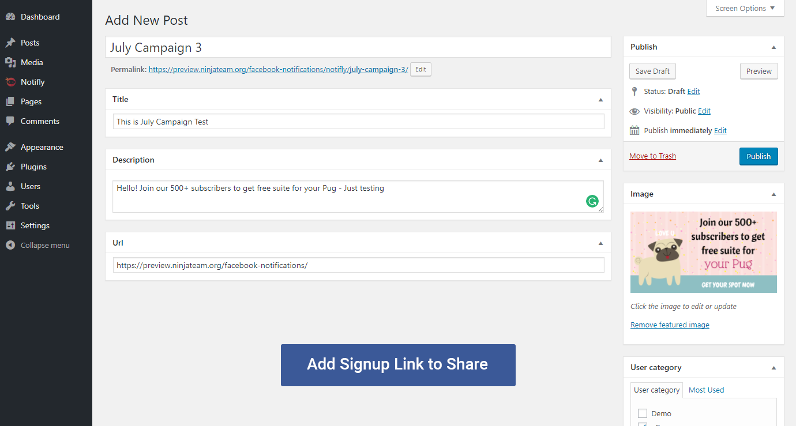Click the Tools wrench icon
The height and width of the screenshot is (426, 796).
point(10,206)
